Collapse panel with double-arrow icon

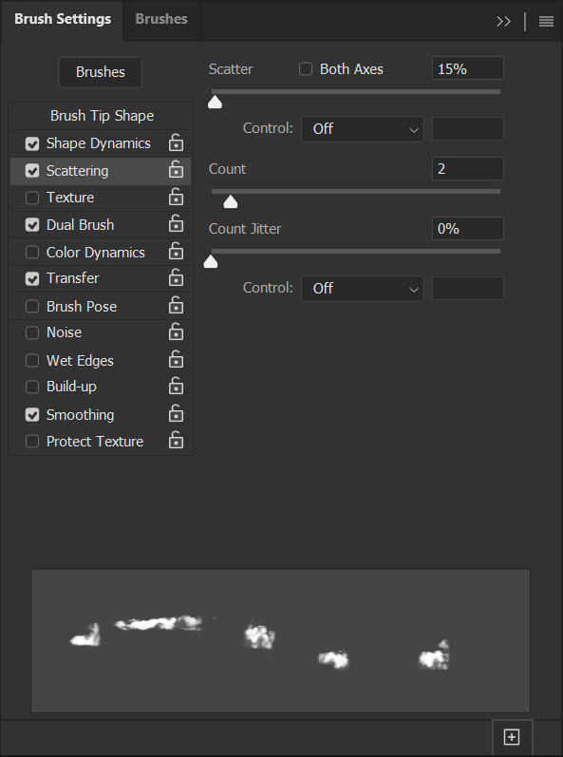click(x=503, y=21)
